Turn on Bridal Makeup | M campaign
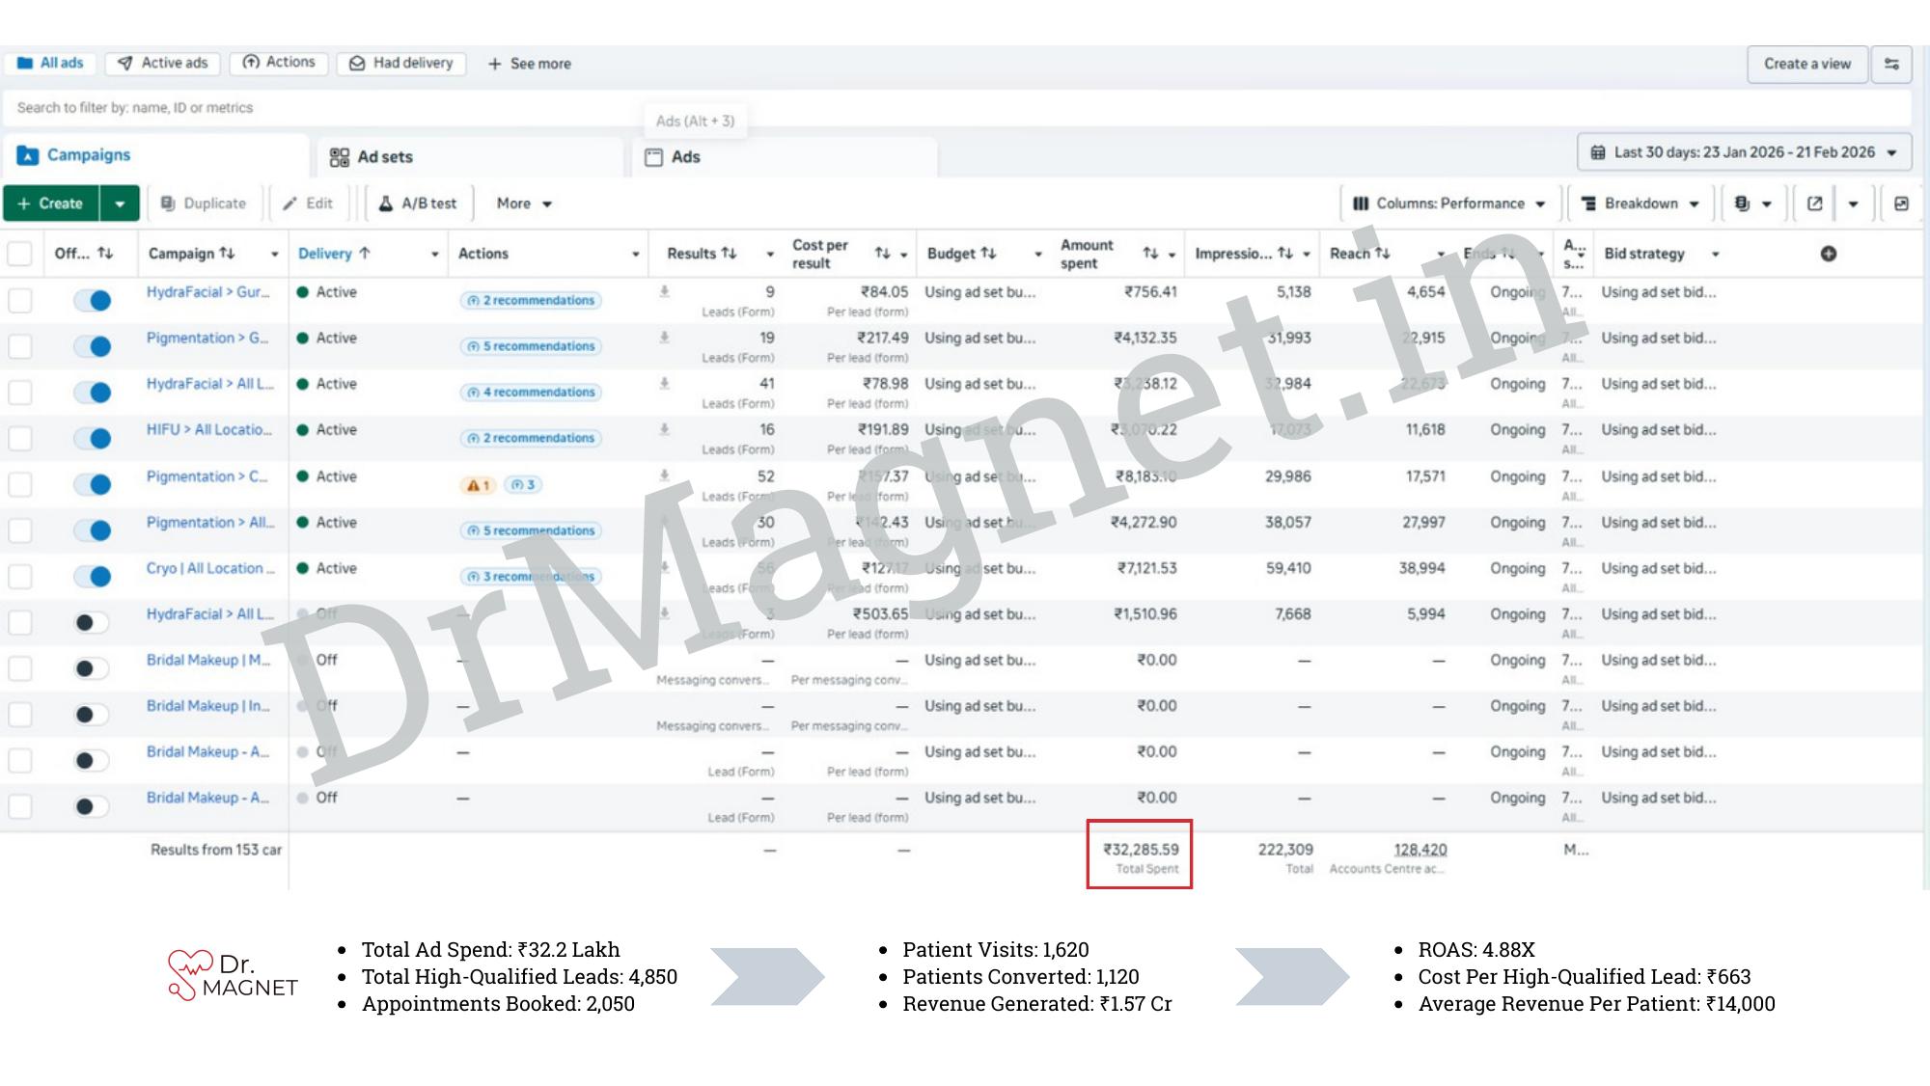 (93, 668)
